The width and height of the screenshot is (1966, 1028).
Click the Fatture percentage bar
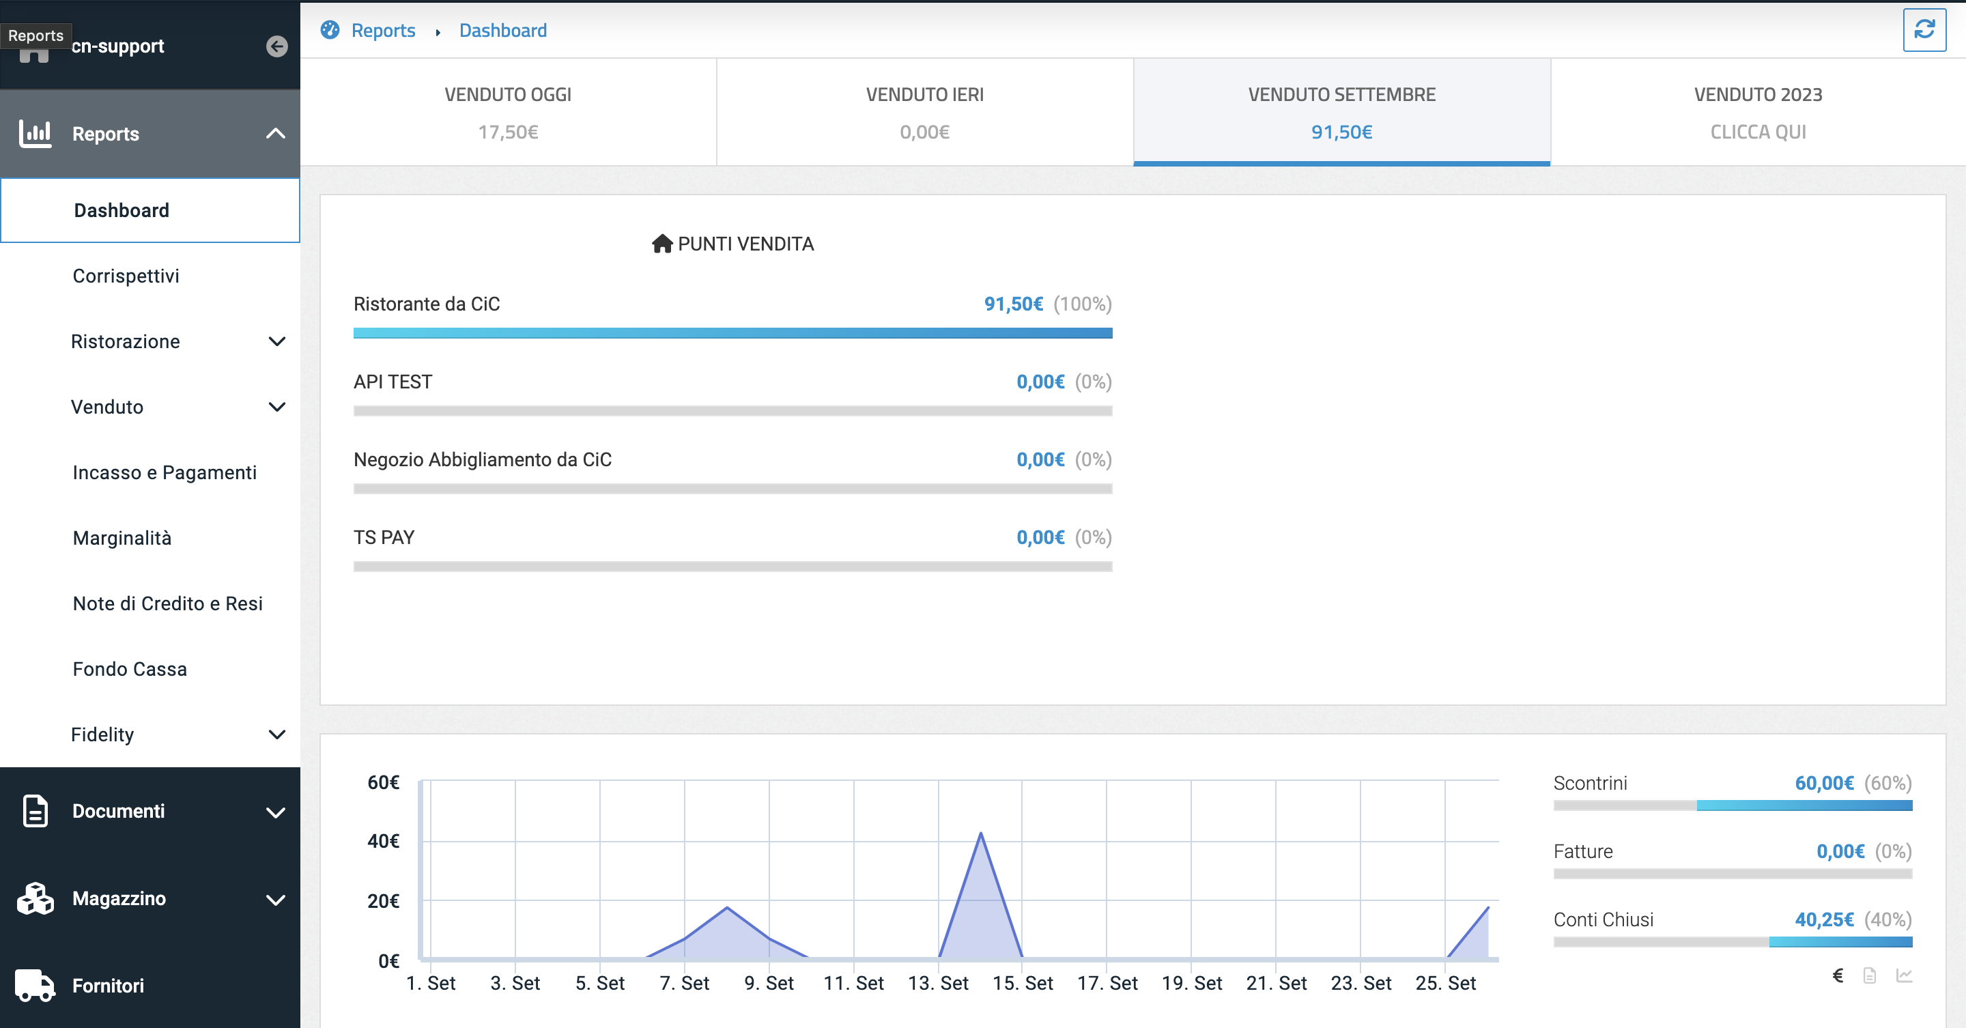[x=1733, y=874]
